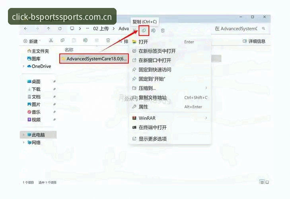Choose 打开 in the context menu
The height and width of the screenshot is (199, 290).
(170, 42)
